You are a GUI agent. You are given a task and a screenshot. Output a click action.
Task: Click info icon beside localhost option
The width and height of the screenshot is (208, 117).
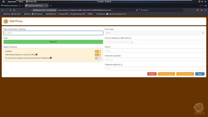(x=51, y=58)
